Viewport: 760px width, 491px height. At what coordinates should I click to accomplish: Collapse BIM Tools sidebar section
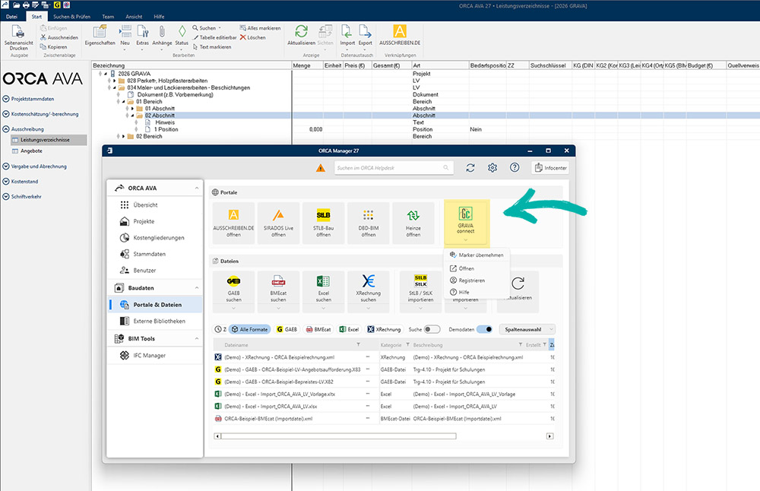(x=197, y=339)
